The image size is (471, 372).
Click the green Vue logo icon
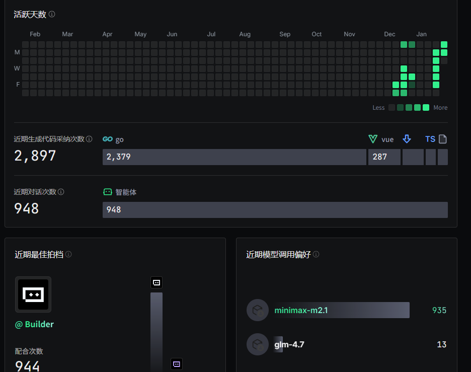coord(373,139)
